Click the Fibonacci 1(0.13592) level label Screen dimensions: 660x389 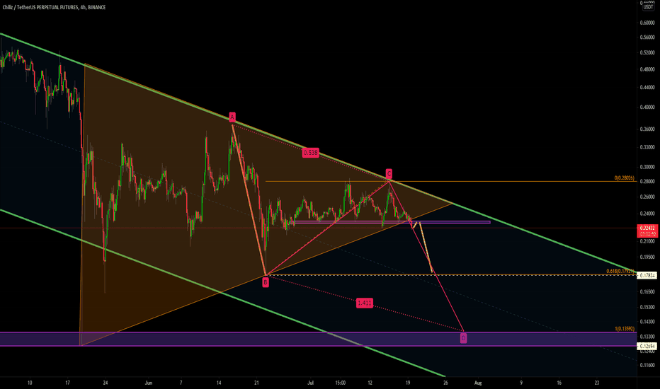(625, 329)
